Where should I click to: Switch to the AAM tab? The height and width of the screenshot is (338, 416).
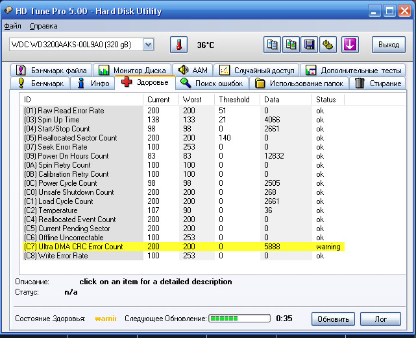[193, 71]
